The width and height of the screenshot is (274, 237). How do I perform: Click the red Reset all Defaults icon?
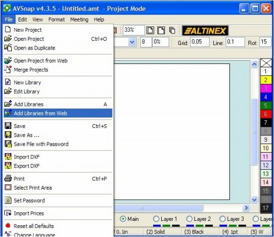click(8, 226)
